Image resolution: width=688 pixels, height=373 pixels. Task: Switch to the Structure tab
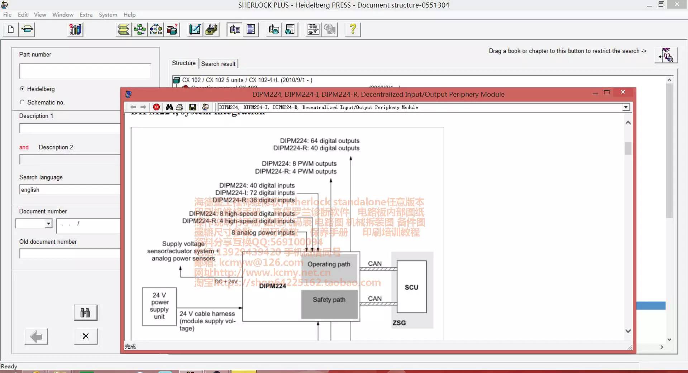click(x=184, y=63)
